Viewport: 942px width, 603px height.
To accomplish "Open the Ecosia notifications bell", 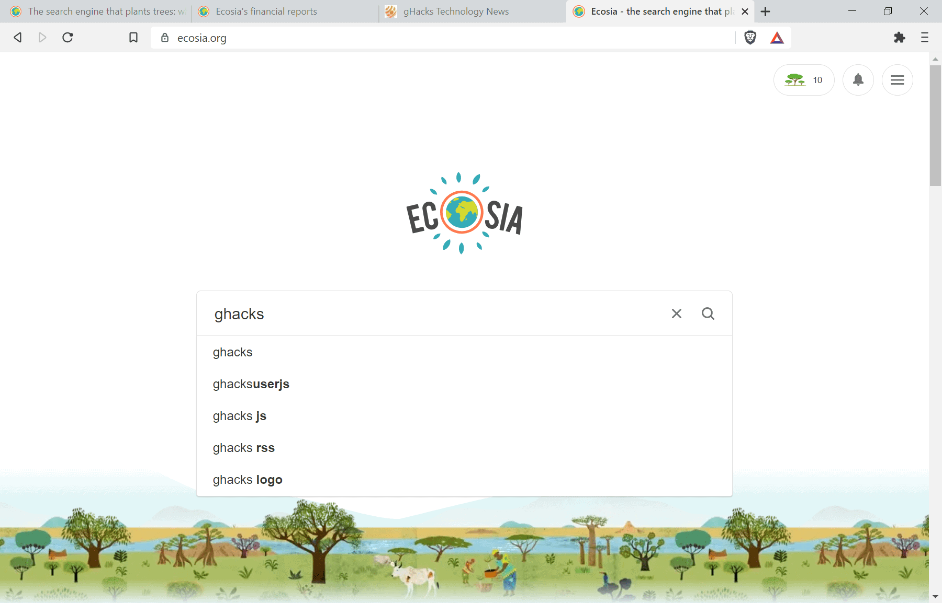I will (858, 80).
